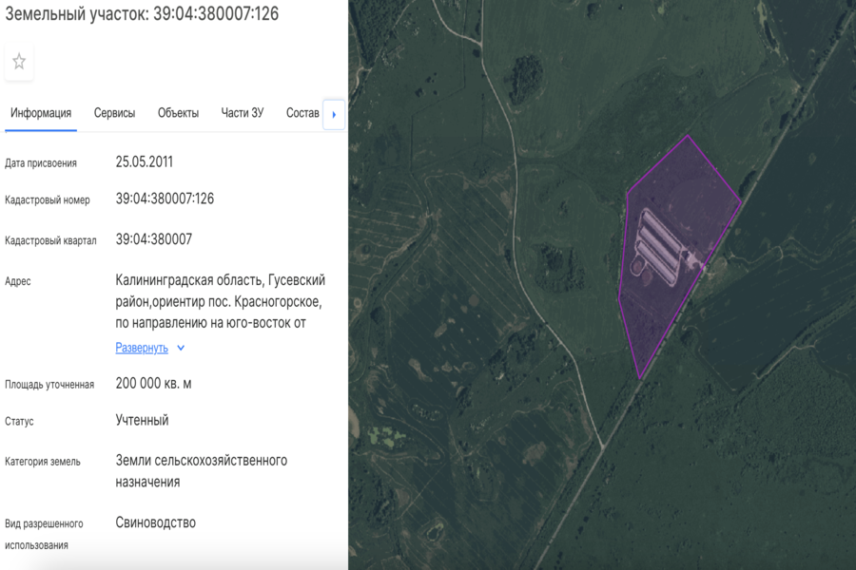Viewport: 856px width, 570px height.
Task: Open the Состав tab
Action: (302, 112)
